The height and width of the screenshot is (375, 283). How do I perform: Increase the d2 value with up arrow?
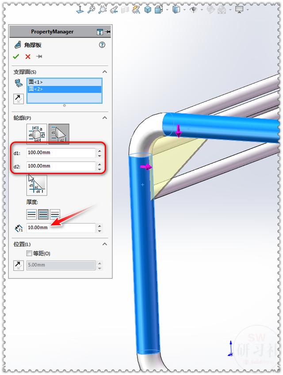pos(100,164)
